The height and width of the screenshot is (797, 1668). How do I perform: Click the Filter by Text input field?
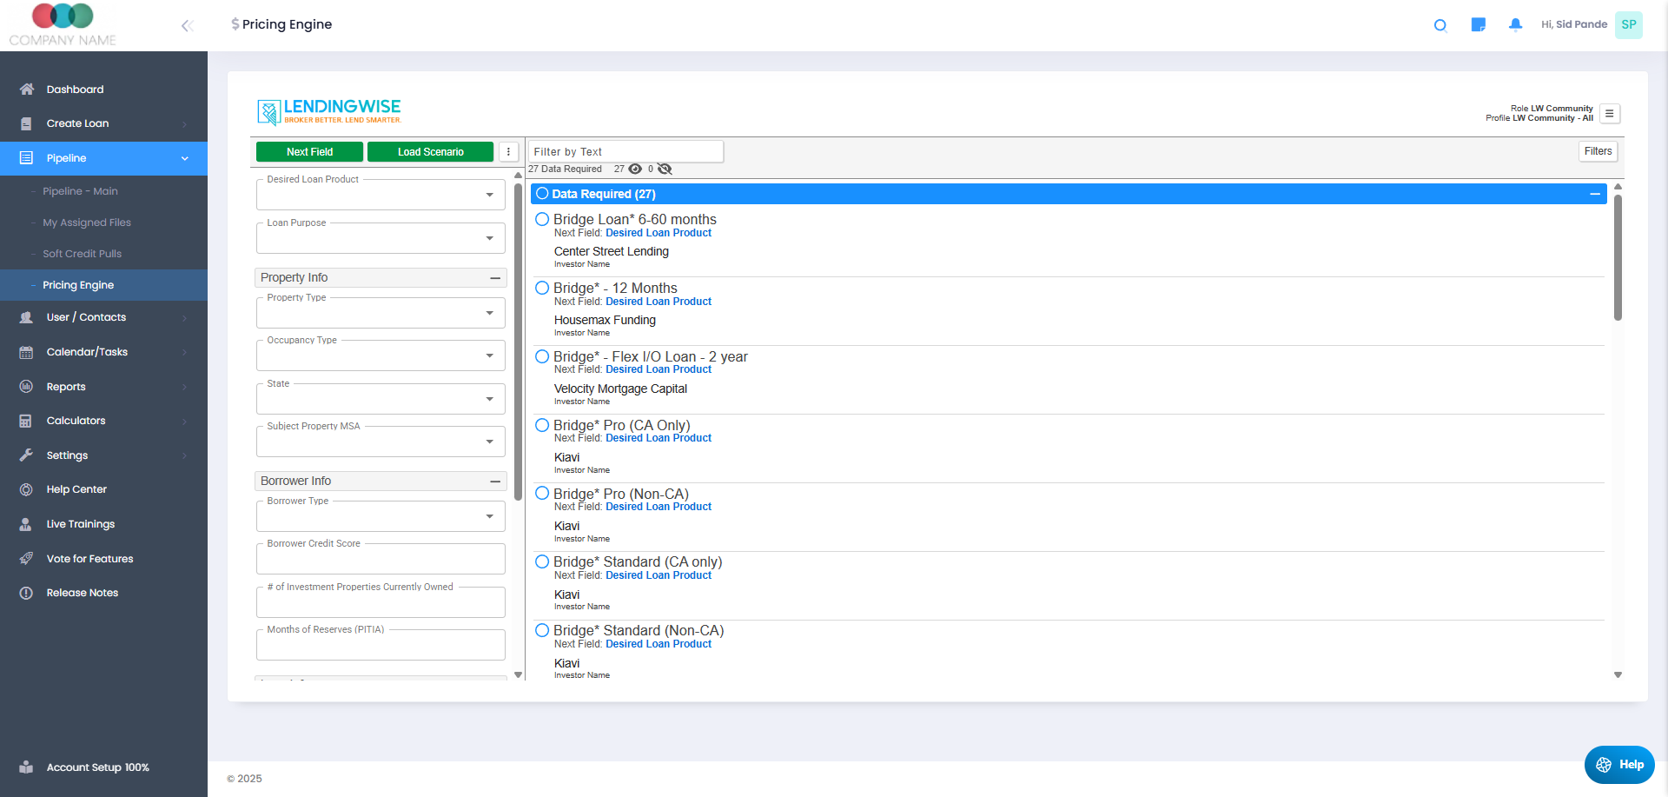(x=625, y=152)
